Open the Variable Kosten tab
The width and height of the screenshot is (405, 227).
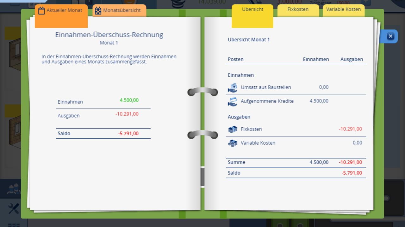344,10
